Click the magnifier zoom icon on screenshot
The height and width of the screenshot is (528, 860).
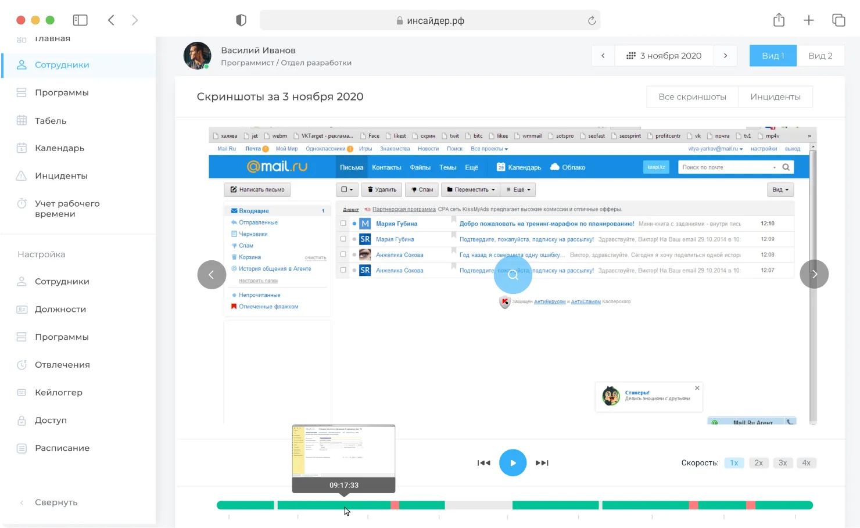(x=513, y=275)
